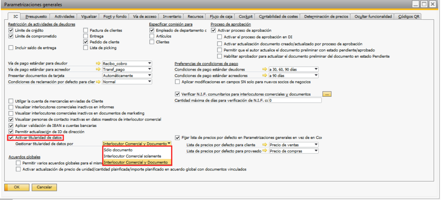Click arrow next to Condiciones de pago acreedores
Image resolution: width=441 pixels, height=200 pixels.
click(264, 76)
